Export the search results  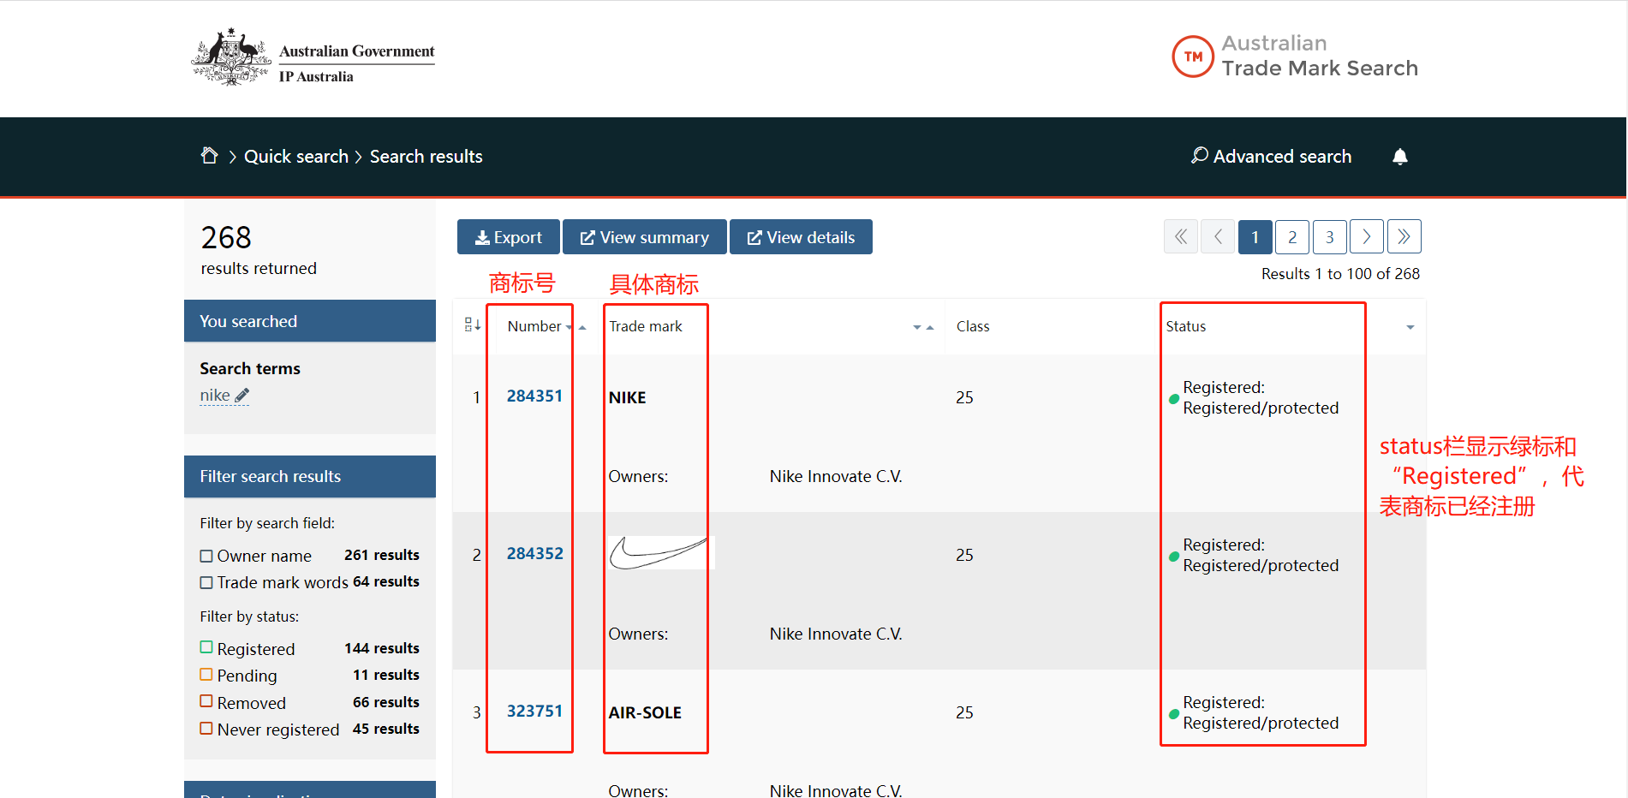509,237
